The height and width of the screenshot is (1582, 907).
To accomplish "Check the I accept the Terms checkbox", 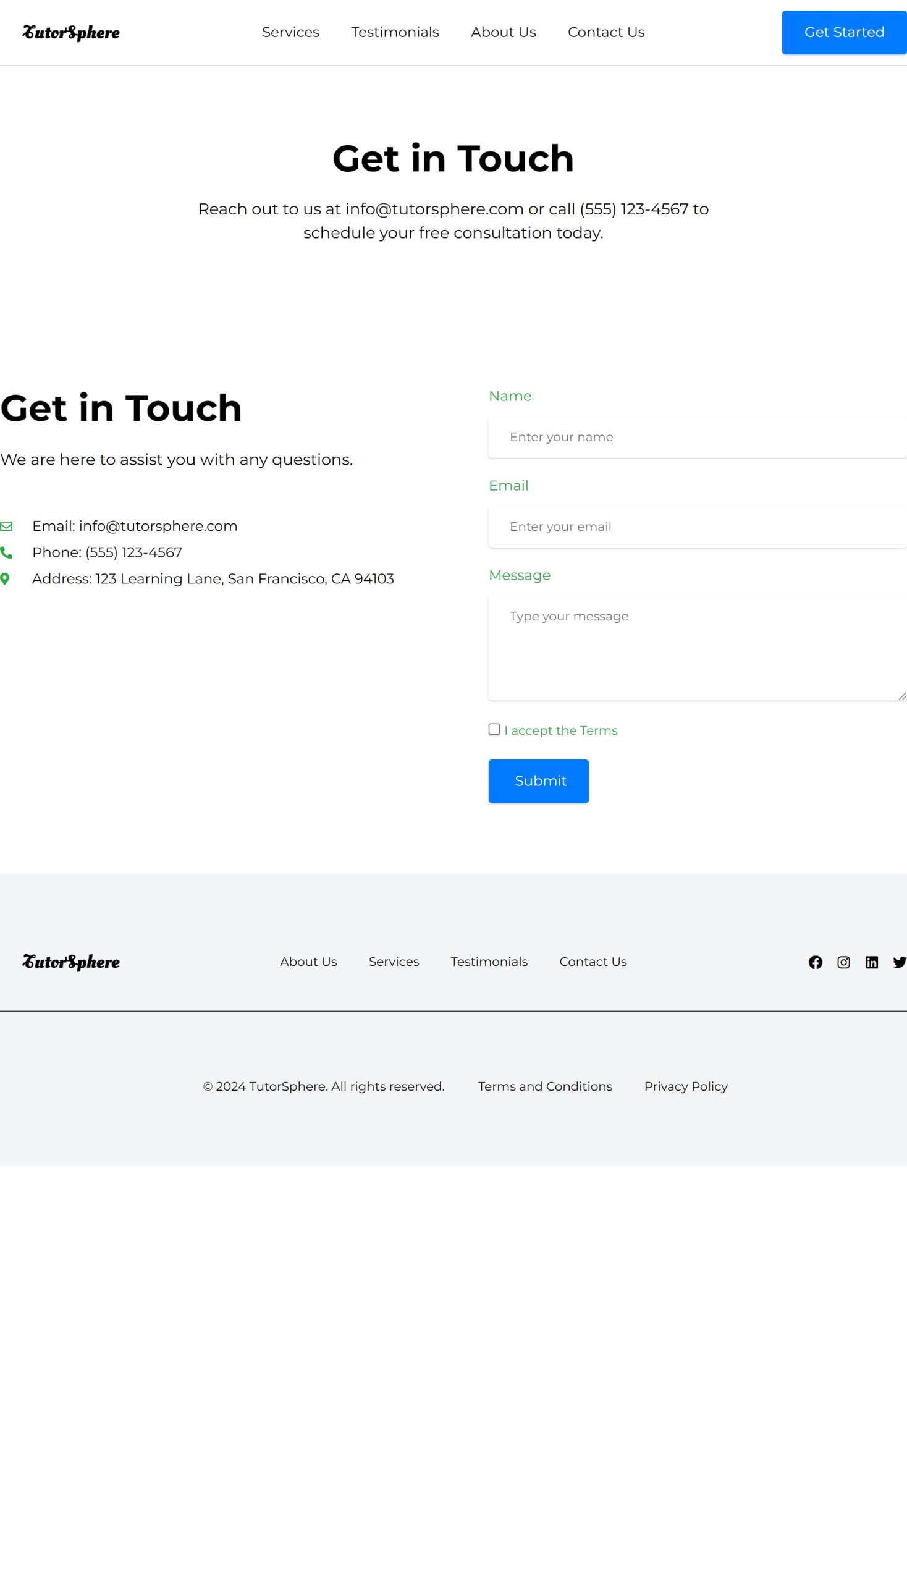I will tap(494, 729).
